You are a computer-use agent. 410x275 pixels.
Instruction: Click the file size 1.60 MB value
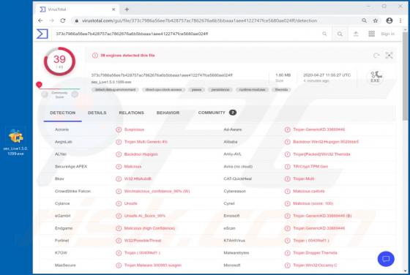283,75
